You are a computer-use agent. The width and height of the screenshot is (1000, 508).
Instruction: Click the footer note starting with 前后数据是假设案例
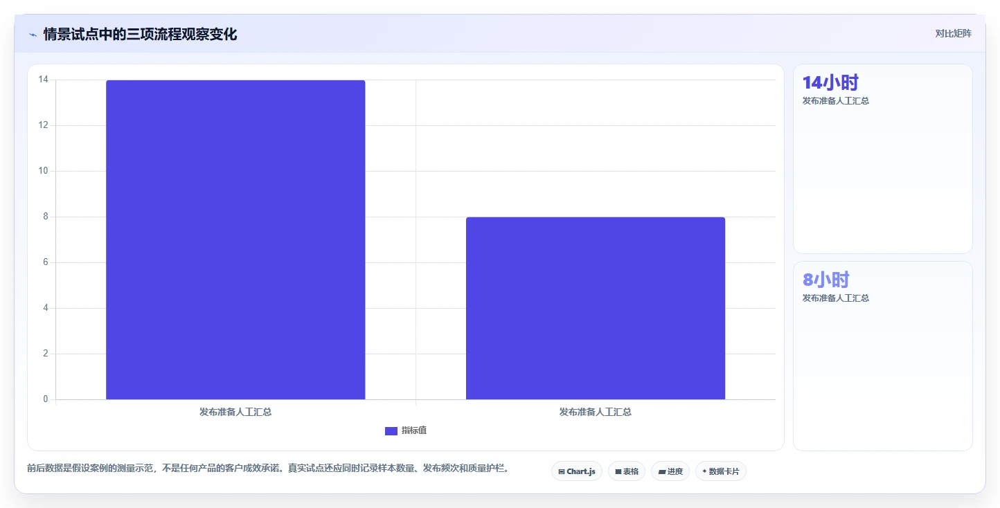[270, 468]
